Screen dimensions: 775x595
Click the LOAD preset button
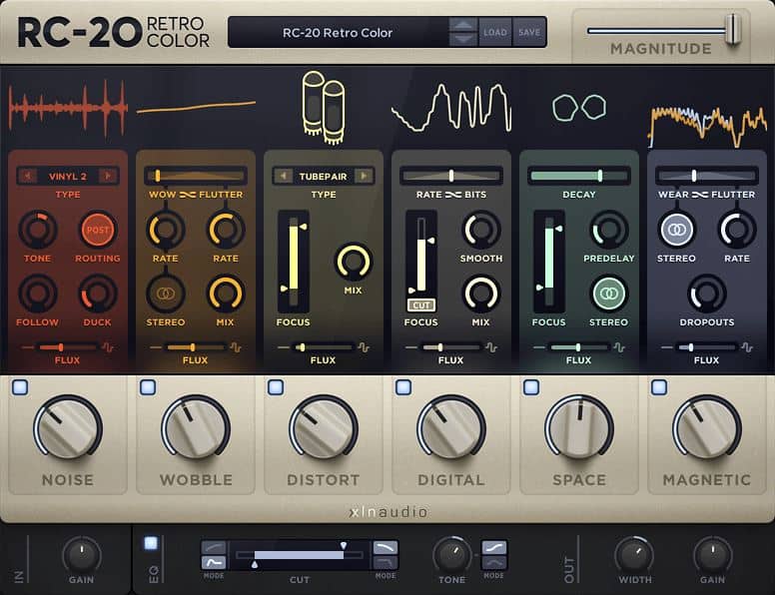(x=495, y=32)
